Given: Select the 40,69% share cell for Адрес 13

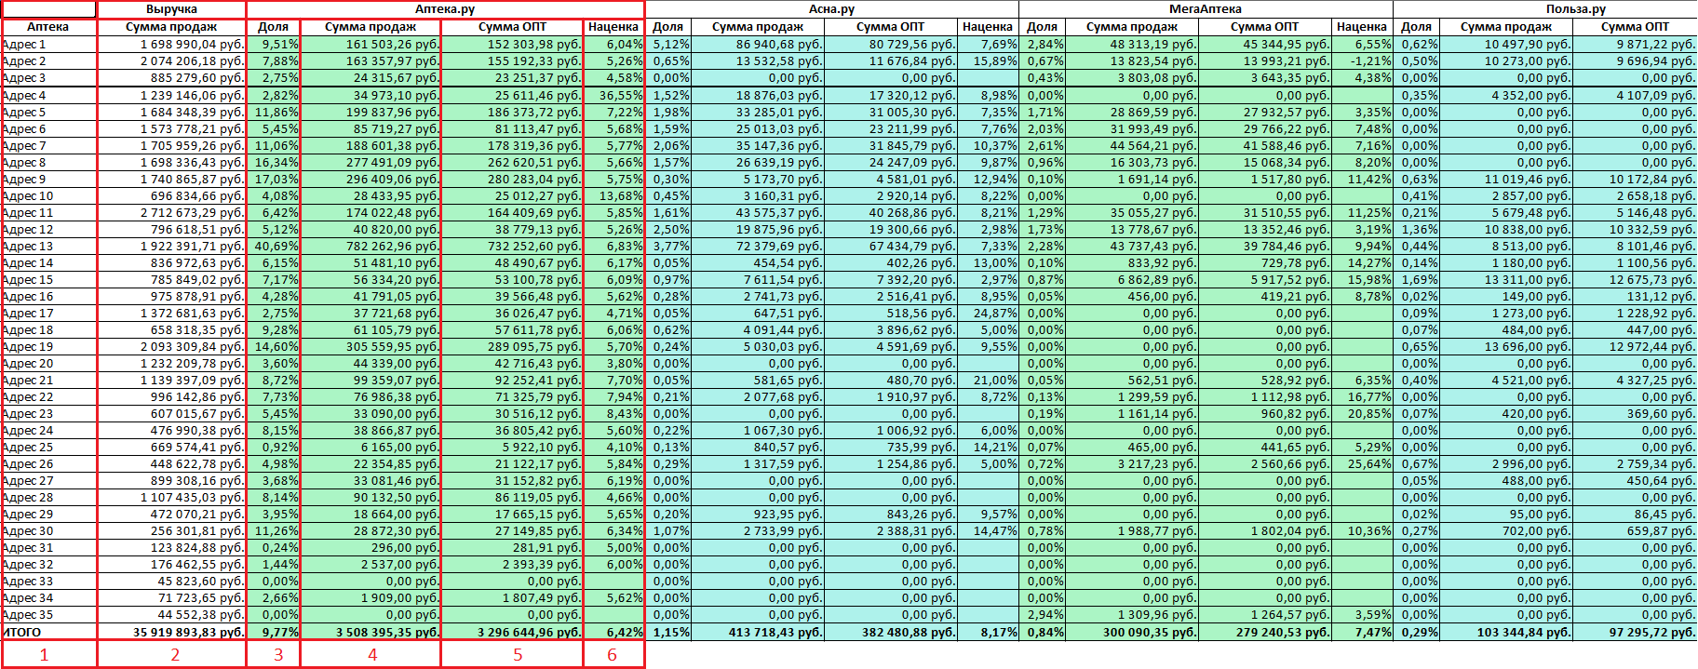Looking at the screenshot, I should tap(276, 247).
